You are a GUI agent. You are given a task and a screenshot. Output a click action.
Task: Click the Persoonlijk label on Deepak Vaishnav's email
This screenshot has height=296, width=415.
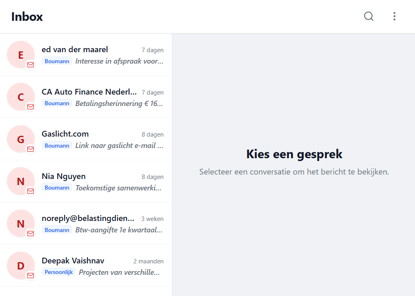[58, 272]
